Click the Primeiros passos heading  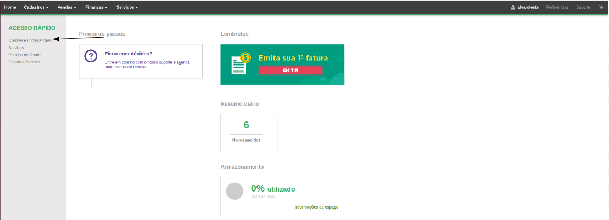point(102,34)
